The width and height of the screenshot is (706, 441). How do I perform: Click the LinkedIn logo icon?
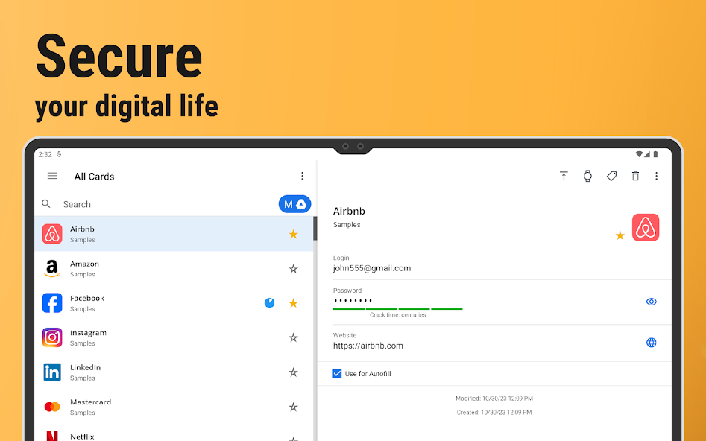[x=52, y=372]
